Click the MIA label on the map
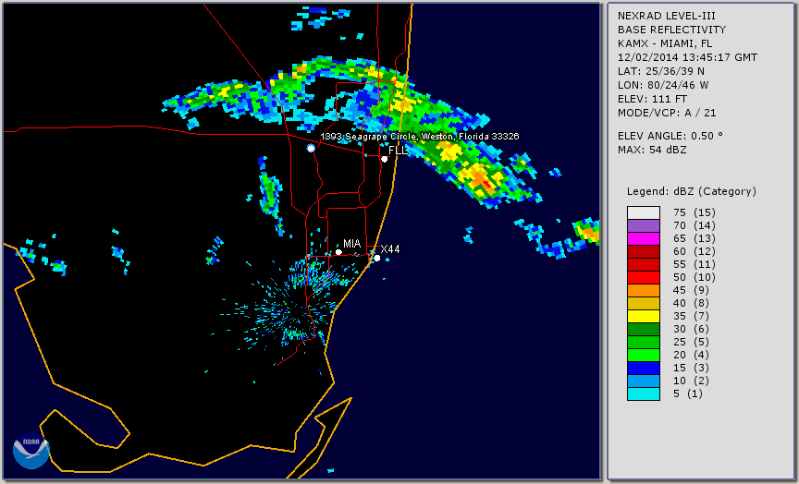 pyautogui.click(x=352, y=244)
